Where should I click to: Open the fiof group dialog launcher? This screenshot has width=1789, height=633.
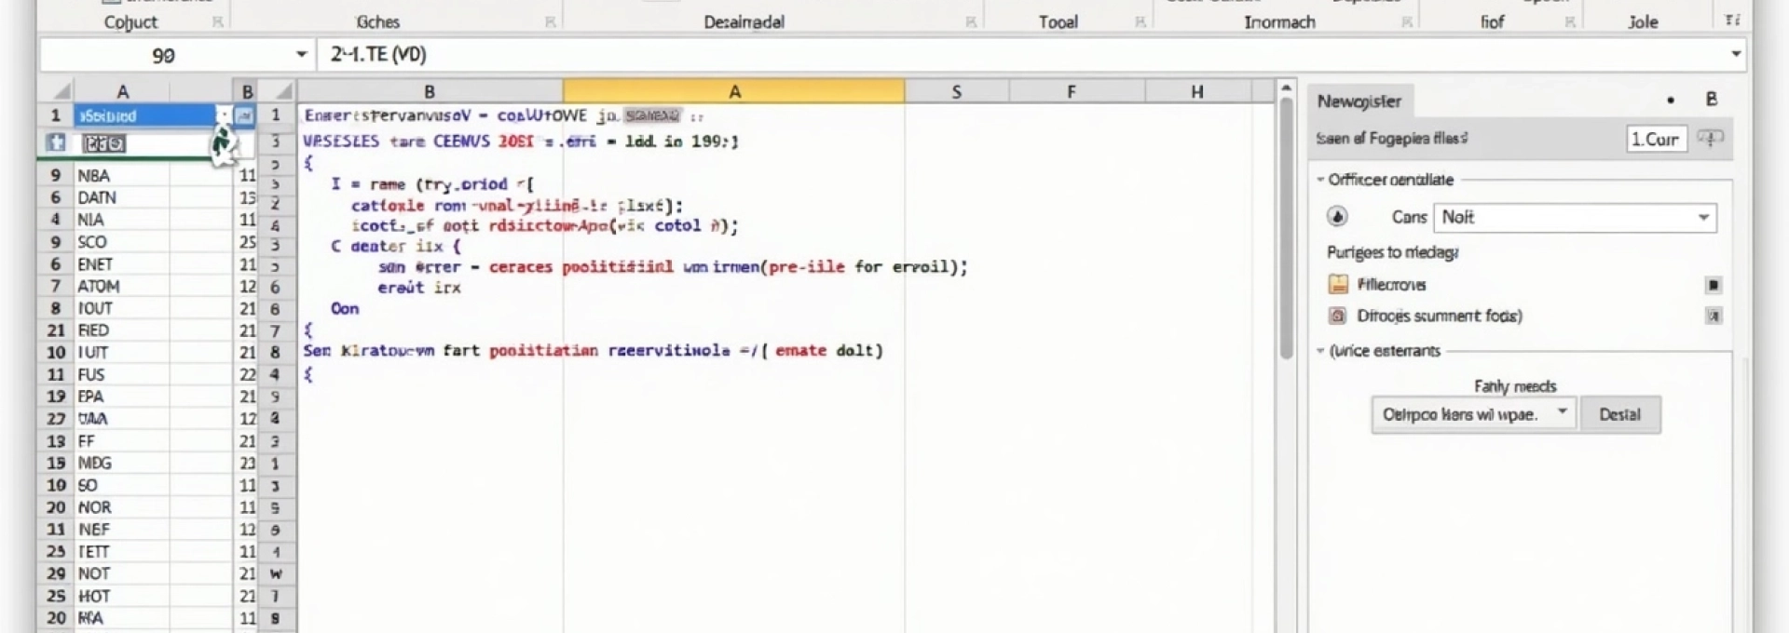tap(1570, 21)
